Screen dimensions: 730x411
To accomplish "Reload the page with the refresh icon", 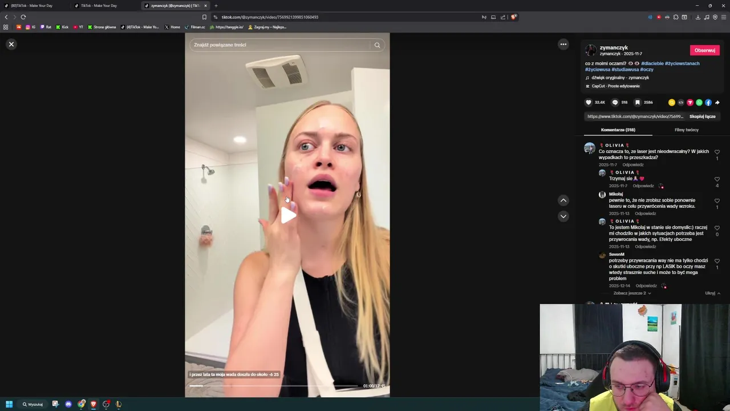I will [23, 17].
